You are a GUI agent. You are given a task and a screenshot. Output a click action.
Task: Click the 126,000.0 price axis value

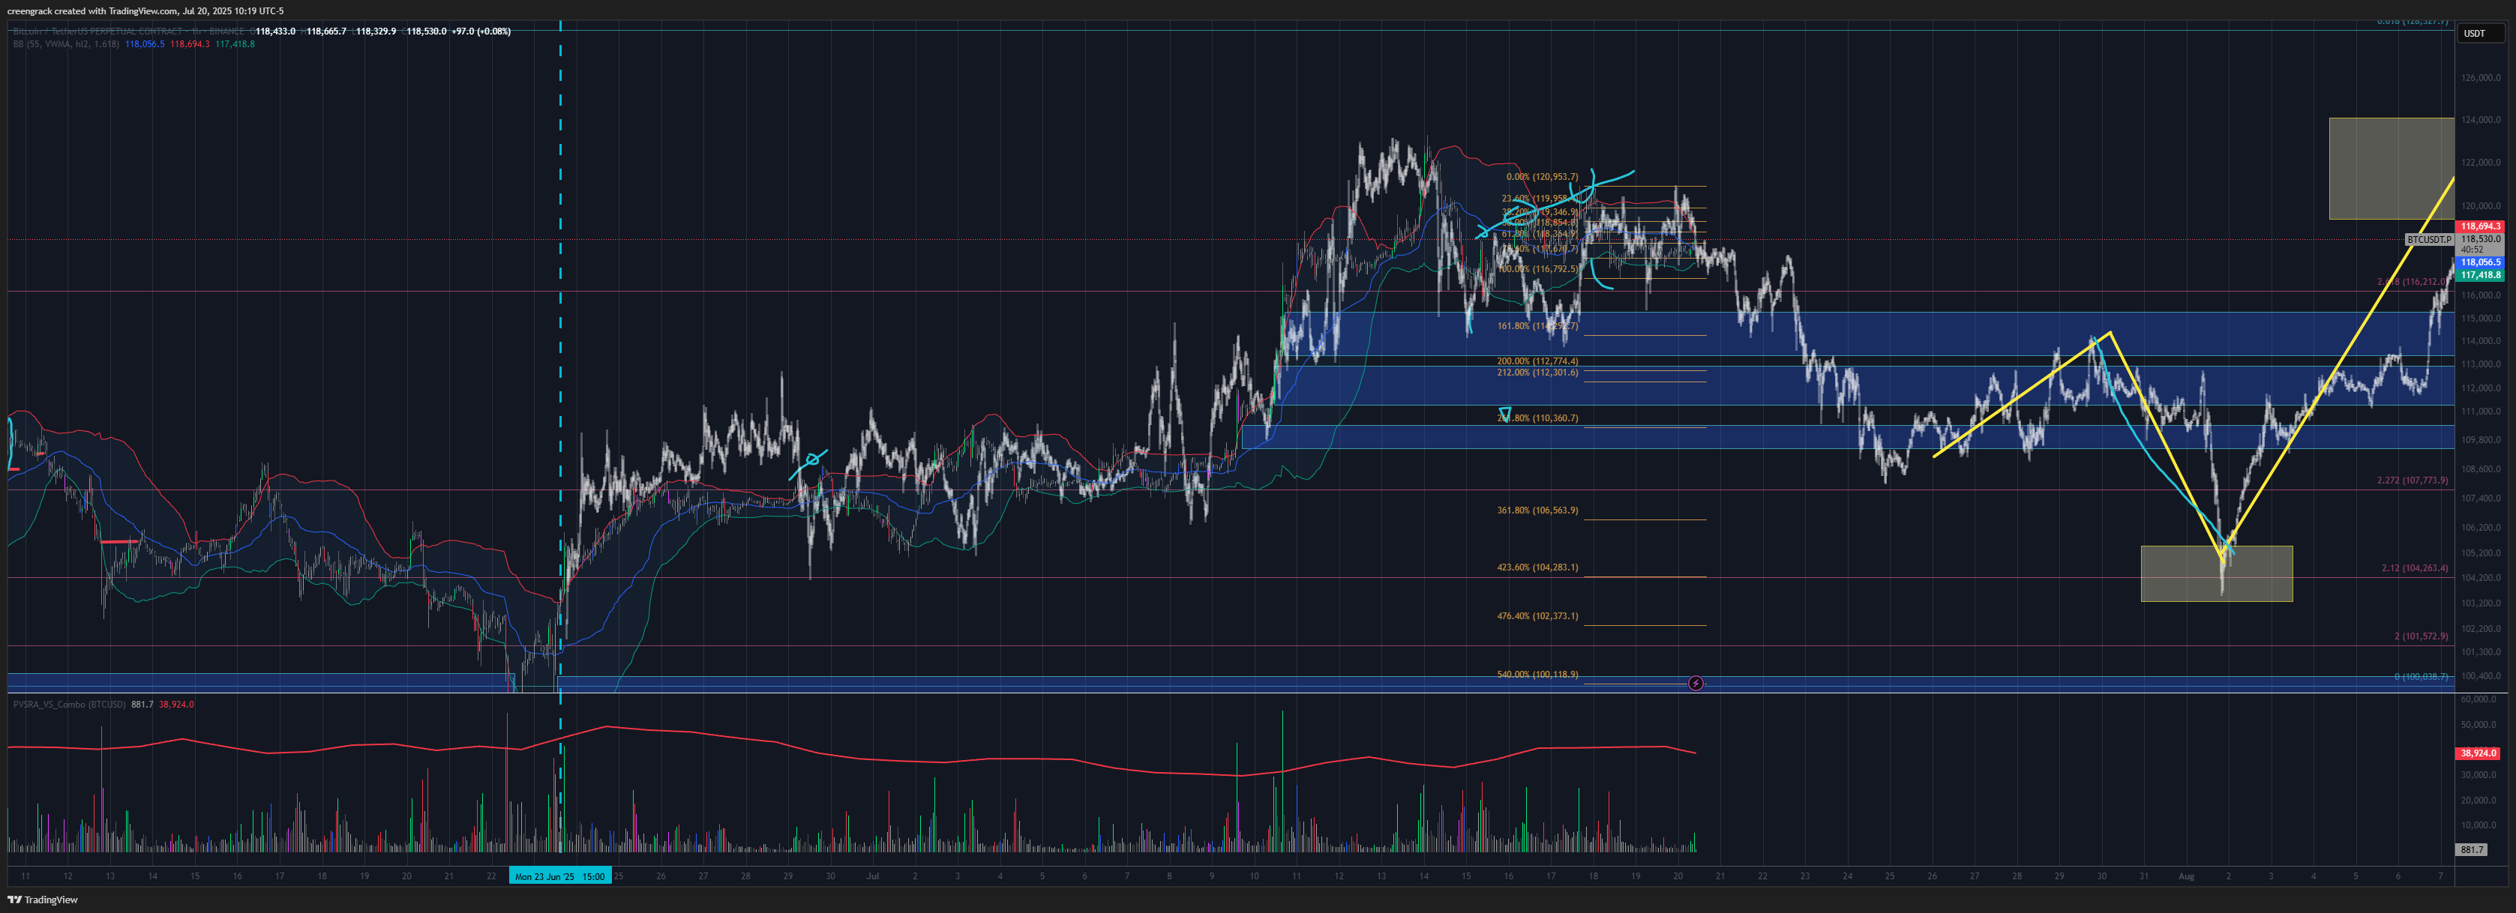click(x=2481, y=78)
